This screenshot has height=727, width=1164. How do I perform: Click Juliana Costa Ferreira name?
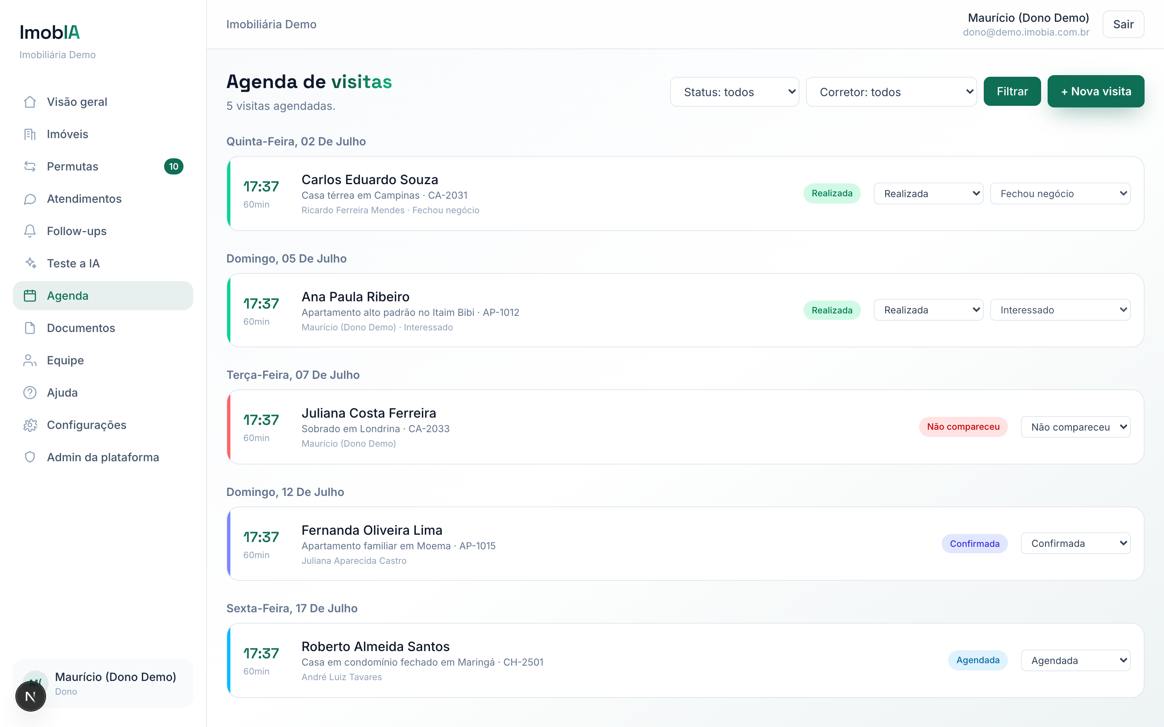click(x=369, y=414)
